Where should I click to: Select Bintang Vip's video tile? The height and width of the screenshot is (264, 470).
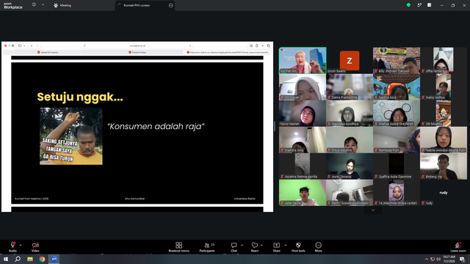pyautogui.click(x=444, y=166)
